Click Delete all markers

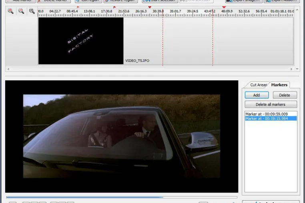click(x=271, y=104)
